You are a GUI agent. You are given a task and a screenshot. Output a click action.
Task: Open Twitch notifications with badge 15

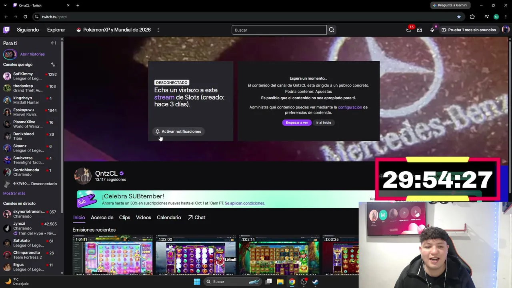pyautogui.click(x=409, y=30)
